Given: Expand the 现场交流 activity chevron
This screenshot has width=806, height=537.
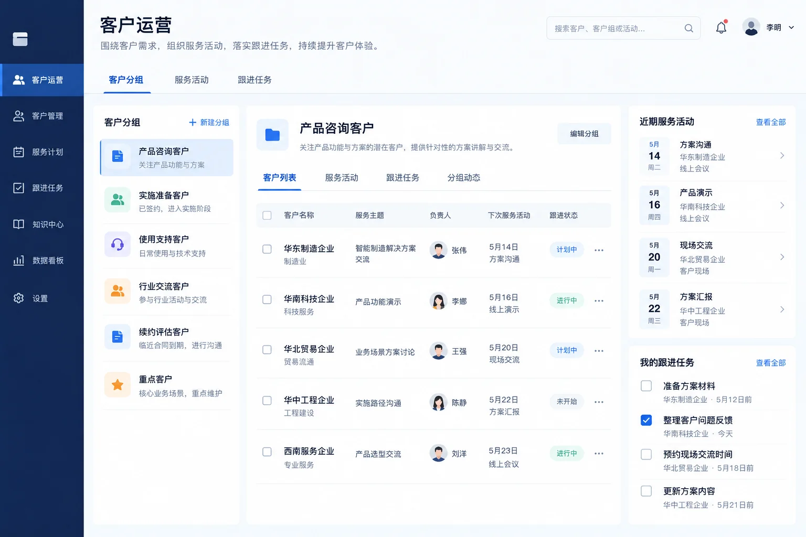Looking at the screenshot, I should [782, 257].
